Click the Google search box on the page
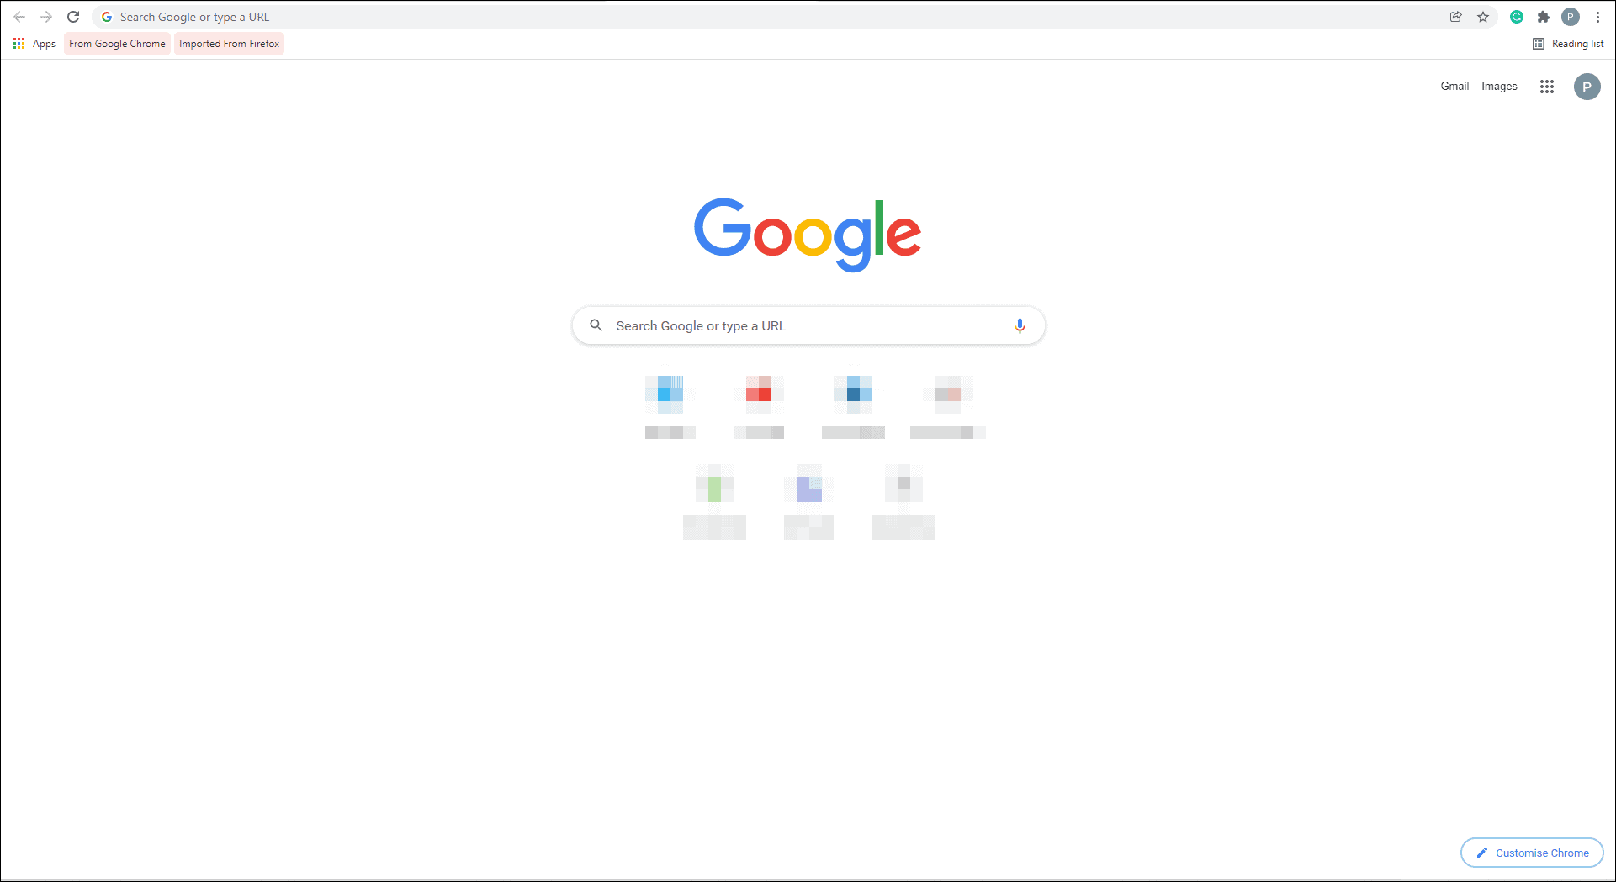The image size is (1616, 882). (x=808, y=325)
